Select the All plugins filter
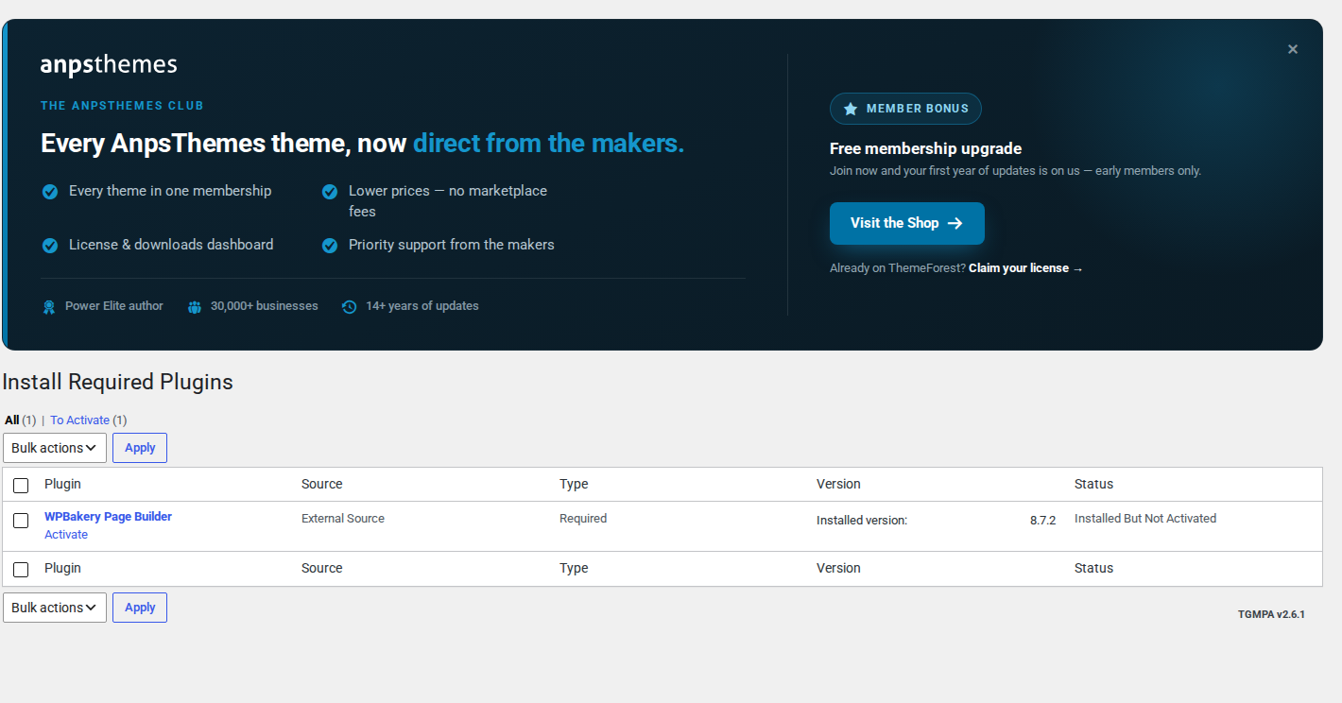 11,420
